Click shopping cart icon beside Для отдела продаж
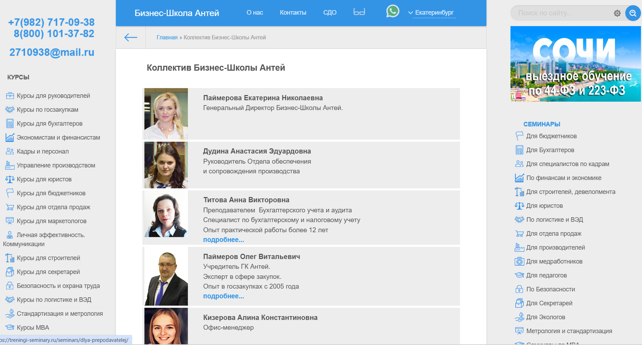This screenshot has width=642, height=345. tap(519, 234)
